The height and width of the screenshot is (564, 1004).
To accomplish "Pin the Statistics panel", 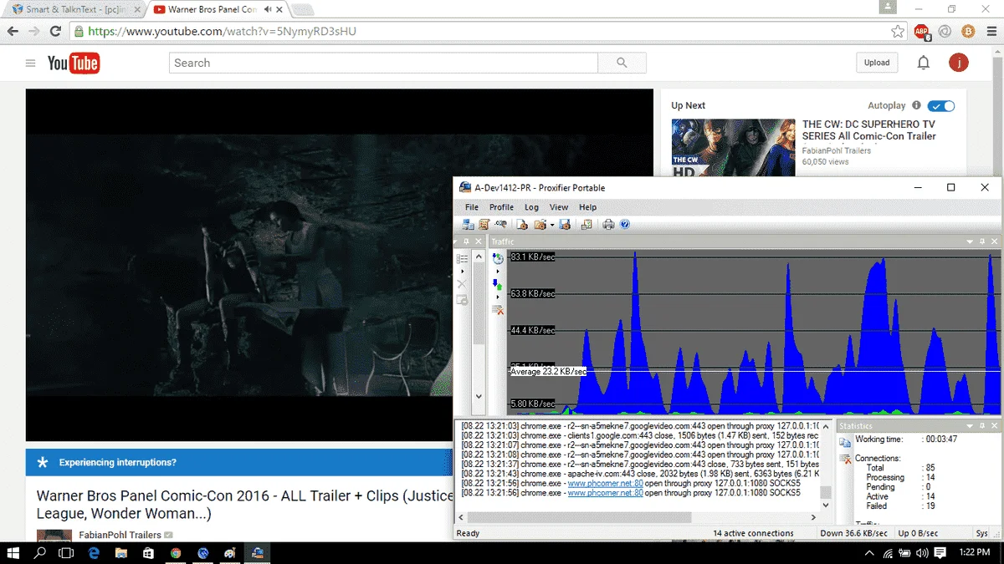I will (x=982, y=426).
